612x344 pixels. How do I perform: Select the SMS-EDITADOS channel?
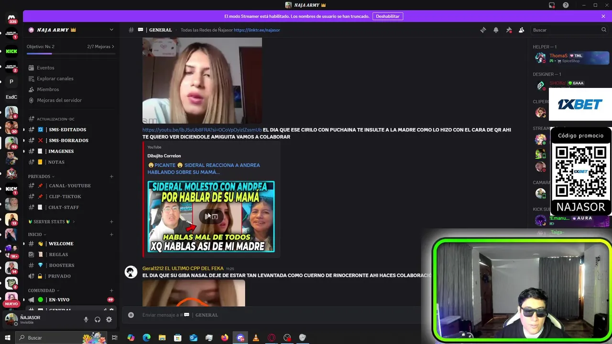[71, 129]
